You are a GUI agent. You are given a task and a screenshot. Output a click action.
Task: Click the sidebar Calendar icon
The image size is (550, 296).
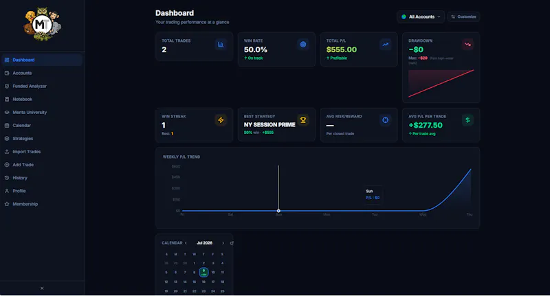click(7, 126)
